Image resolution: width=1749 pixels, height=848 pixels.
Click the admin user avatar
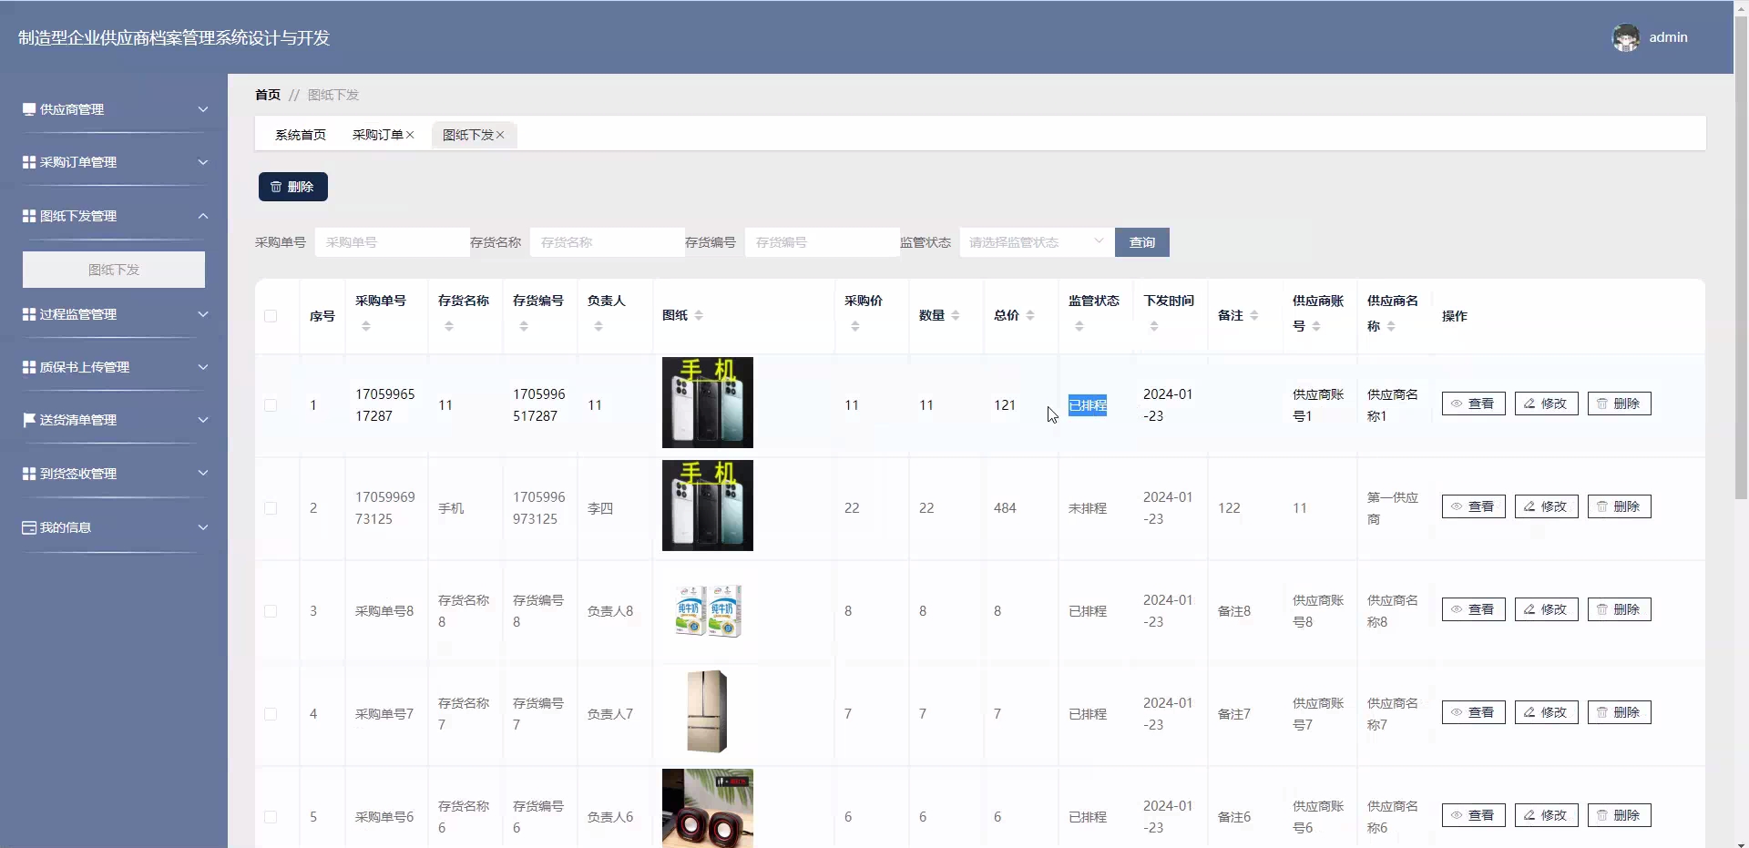(1625, 37)
